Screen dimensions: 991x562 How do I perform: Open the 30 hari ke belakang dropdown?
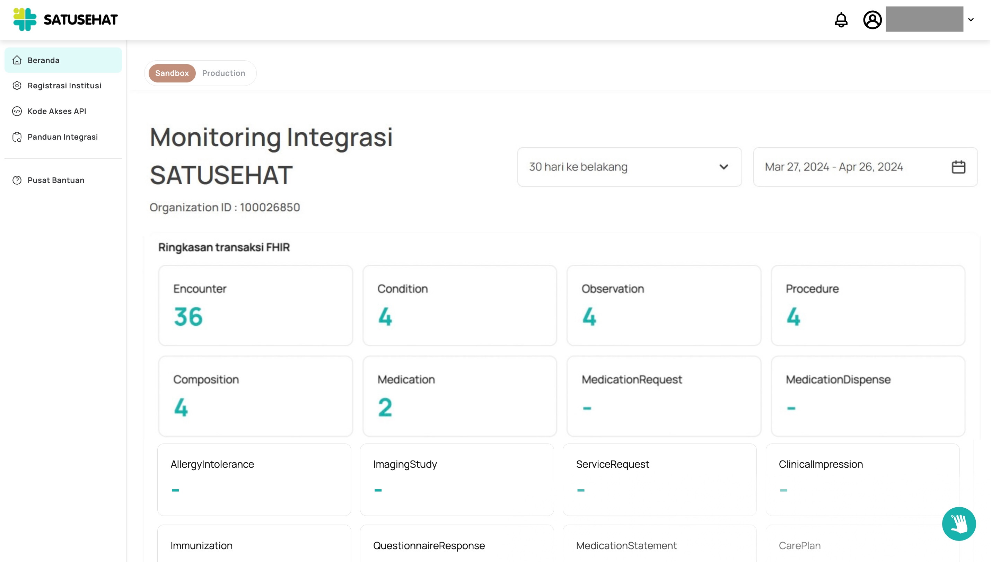tap(629, 167)
